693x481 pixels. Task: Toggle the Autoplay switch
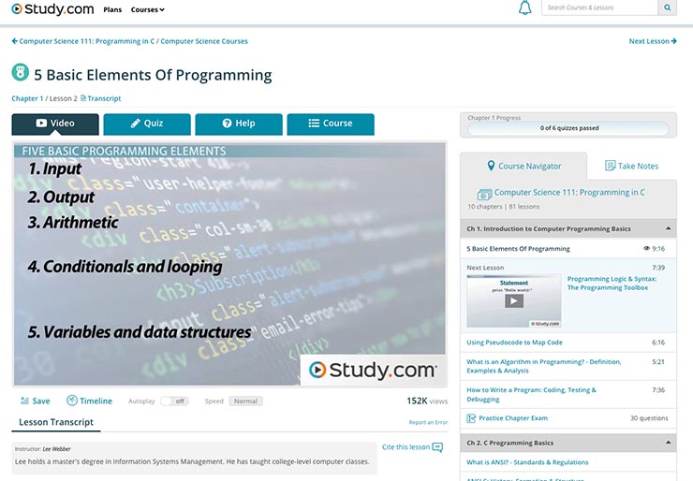174,401
